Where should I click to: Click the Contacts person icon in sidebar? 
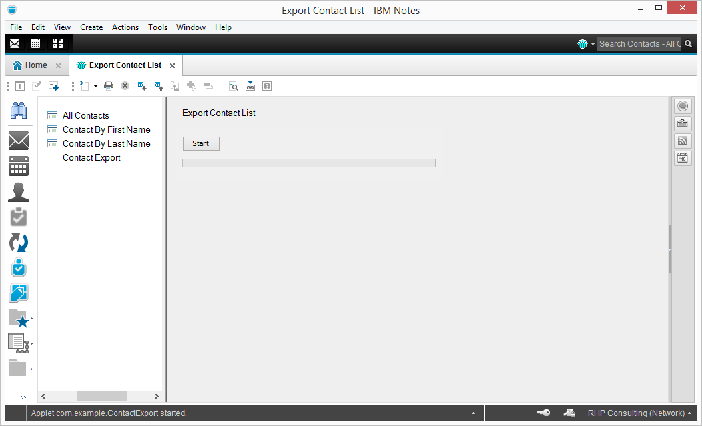tap(18, 192)
